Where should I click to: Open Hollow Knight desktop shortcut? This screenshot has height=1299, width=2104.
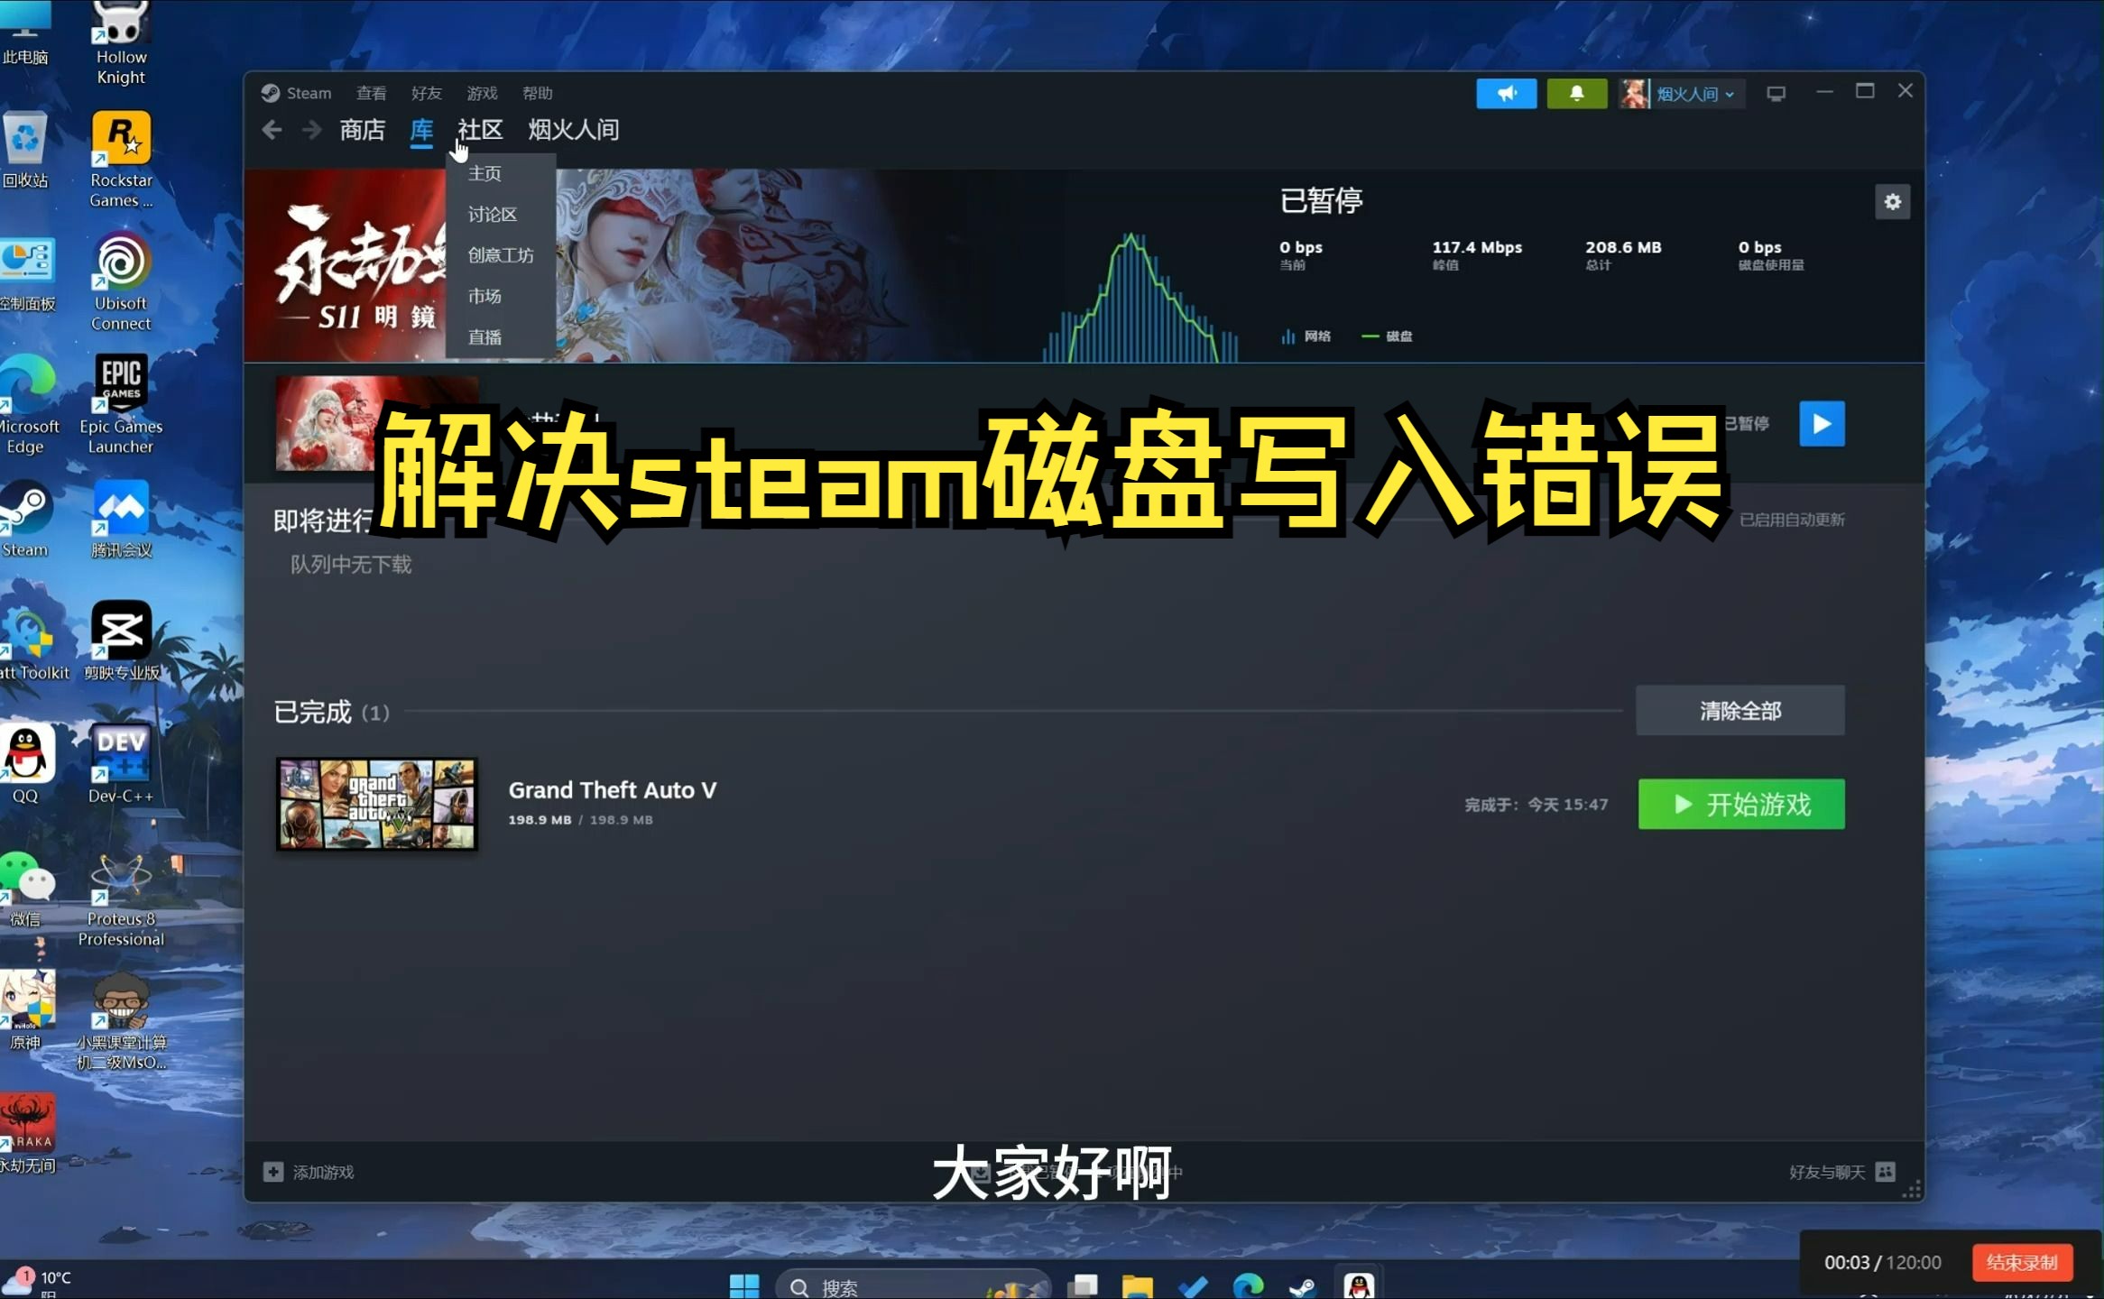(x=121, y=42)
